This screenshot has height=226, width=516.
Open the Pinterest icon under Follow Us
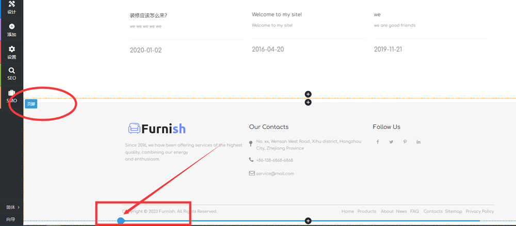405,142
